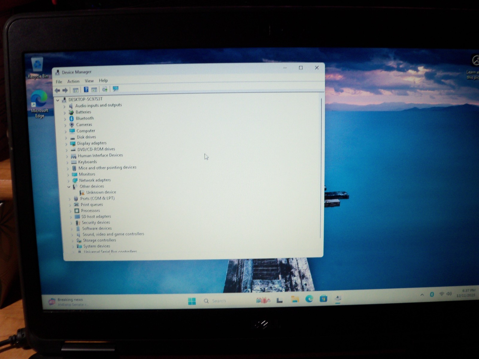This screenshot has width=479, height=359.
Task: Select the Unknown device entry
Action: tap(101, 192)
